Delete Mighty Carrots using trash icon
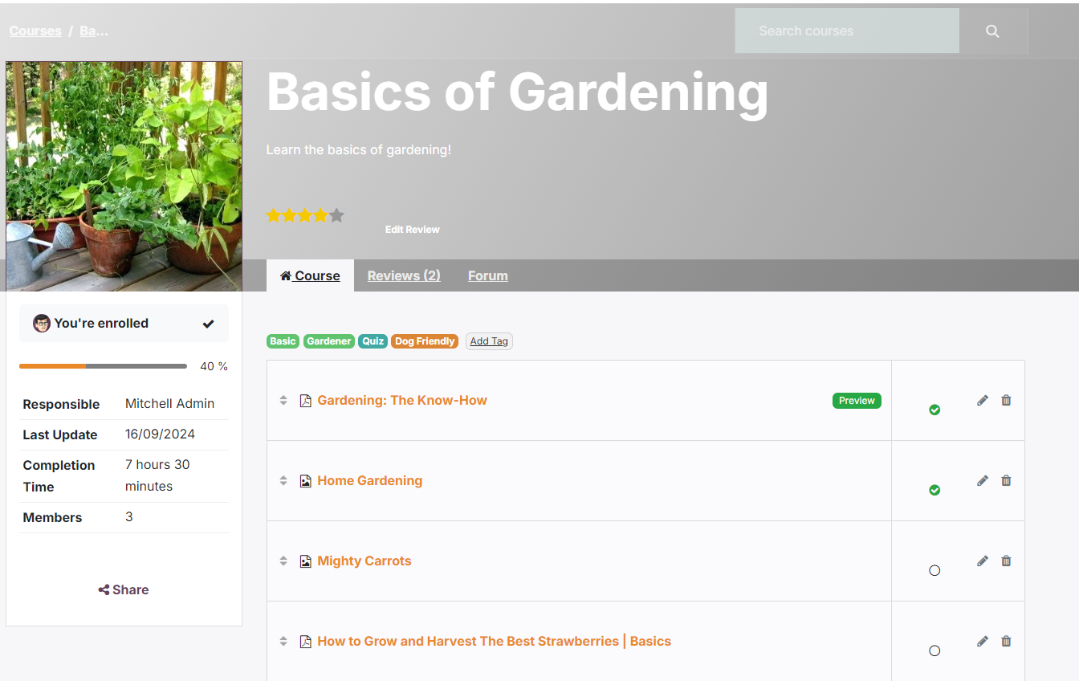Image resolution: width=1079 pixels, height=681 pixels. 1006,561
